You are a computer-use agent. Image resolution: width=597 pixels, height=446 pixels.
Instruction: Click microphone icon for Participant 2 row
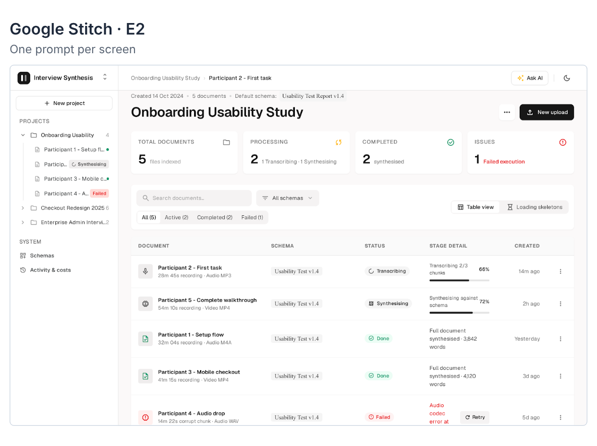[x=146, y=271]
